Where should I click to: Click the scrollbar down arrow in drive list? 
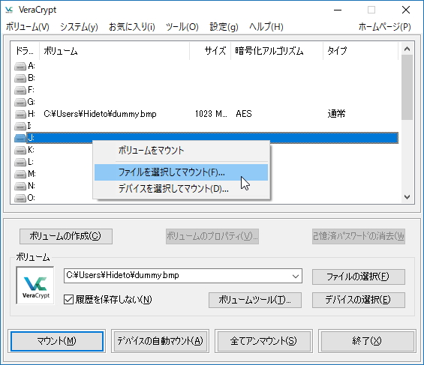click(x=407, y=197)
